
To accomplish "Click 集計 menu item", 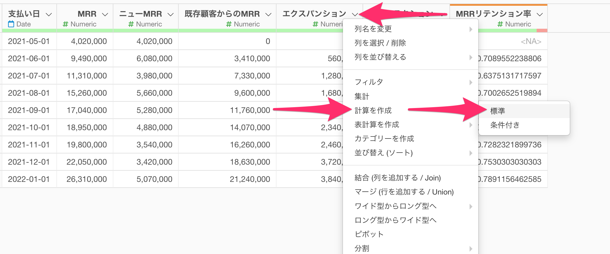I will tap(362, 96).
